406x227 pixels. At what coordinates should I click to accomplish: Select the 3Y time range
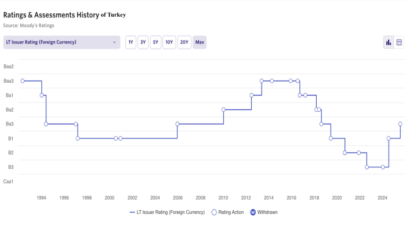pyautogui.click(x=143, y=42)
